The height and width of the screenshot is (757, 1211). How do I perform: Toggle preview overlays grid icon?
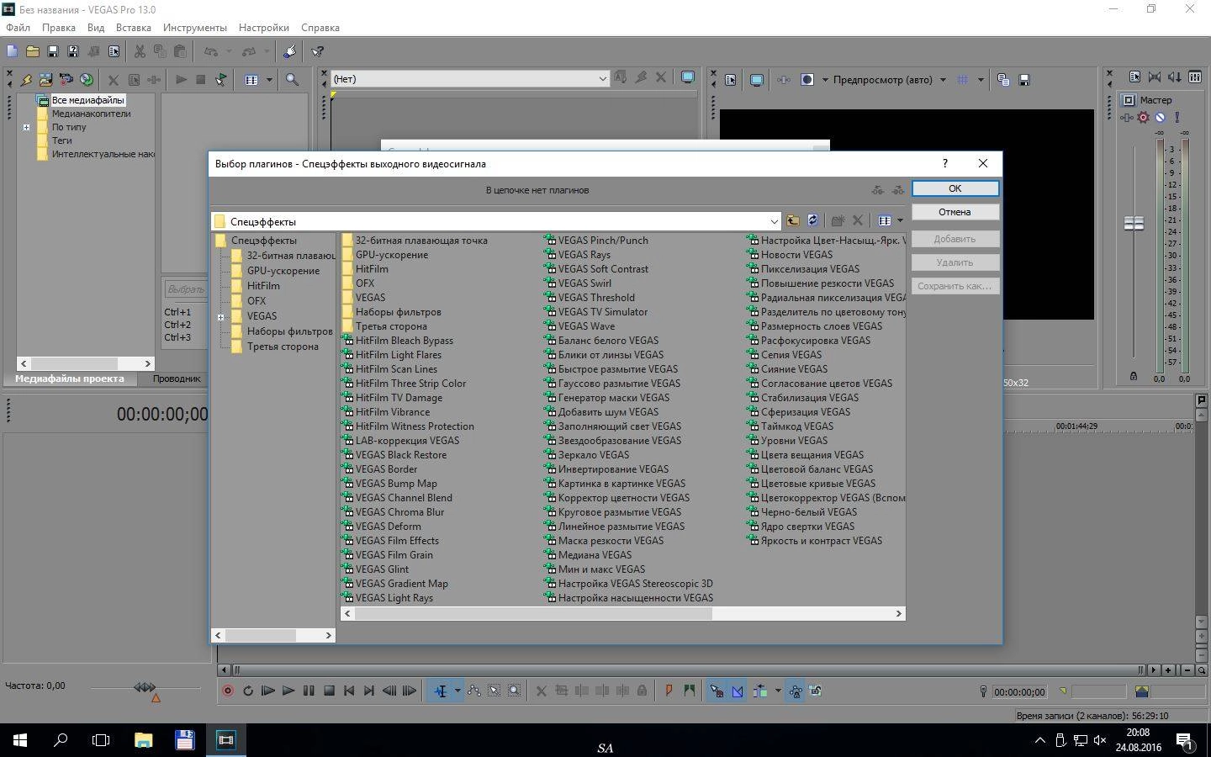click(962, 80)
